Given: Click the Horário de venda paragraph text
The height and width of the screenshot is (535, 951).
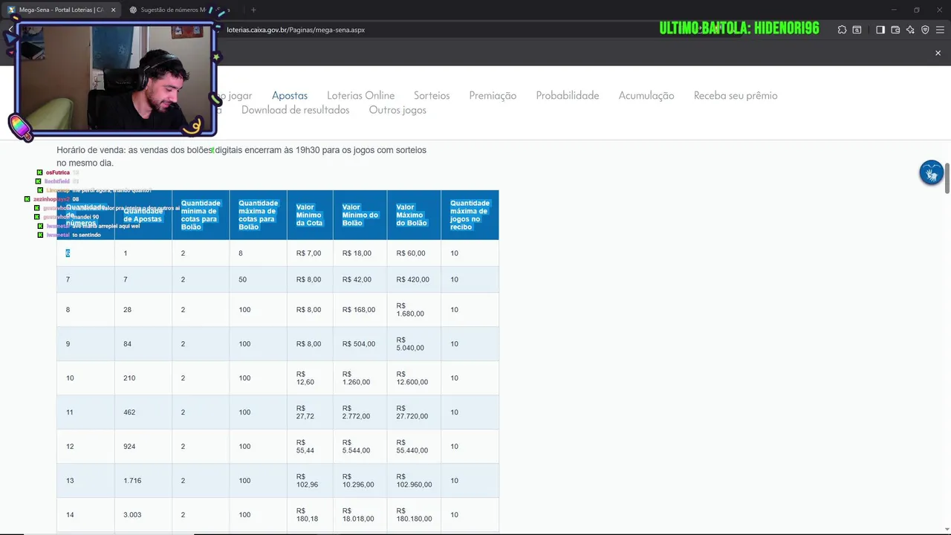Looking at the screenshot, I should 241,156.
